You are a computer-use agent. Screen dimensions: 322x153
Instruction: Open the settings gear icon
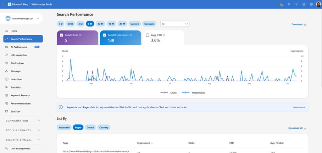point(311,4)
